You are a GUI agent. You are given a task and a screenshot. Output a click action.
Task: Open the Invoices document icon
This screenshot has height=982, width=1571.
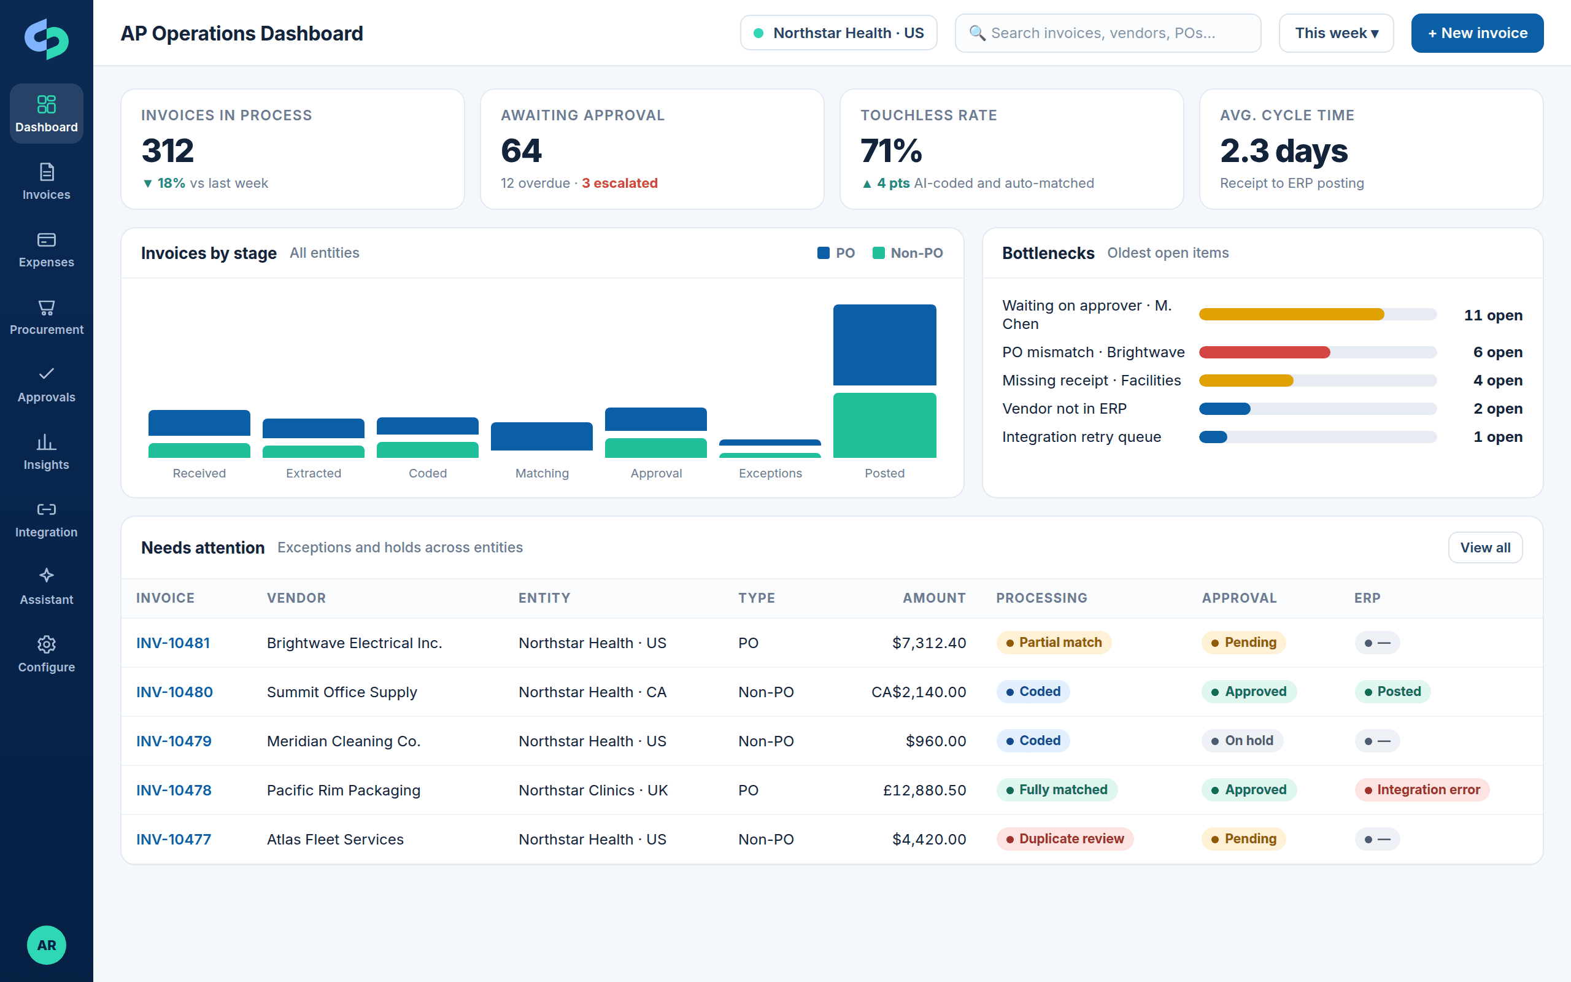pyautogui.click(x=46, y=172)
